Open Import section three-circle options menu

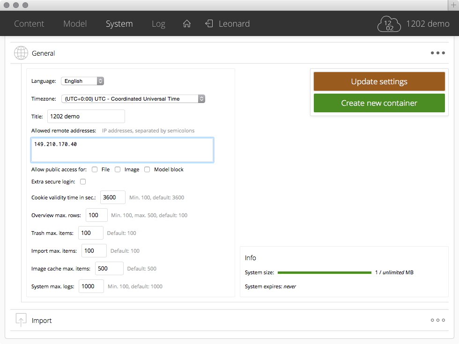point(437,320)
